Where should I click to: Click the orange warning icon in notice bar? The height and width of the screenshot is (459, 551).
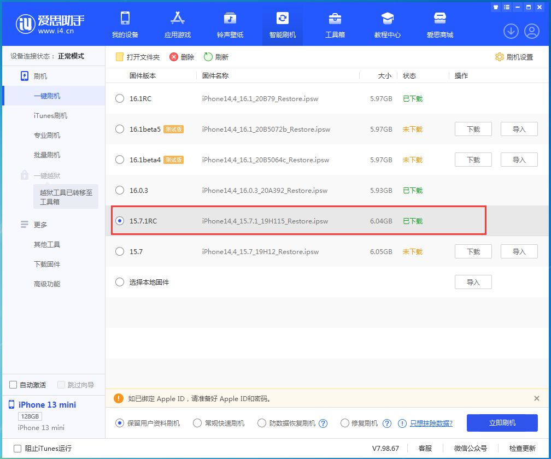tap(119, 398)
